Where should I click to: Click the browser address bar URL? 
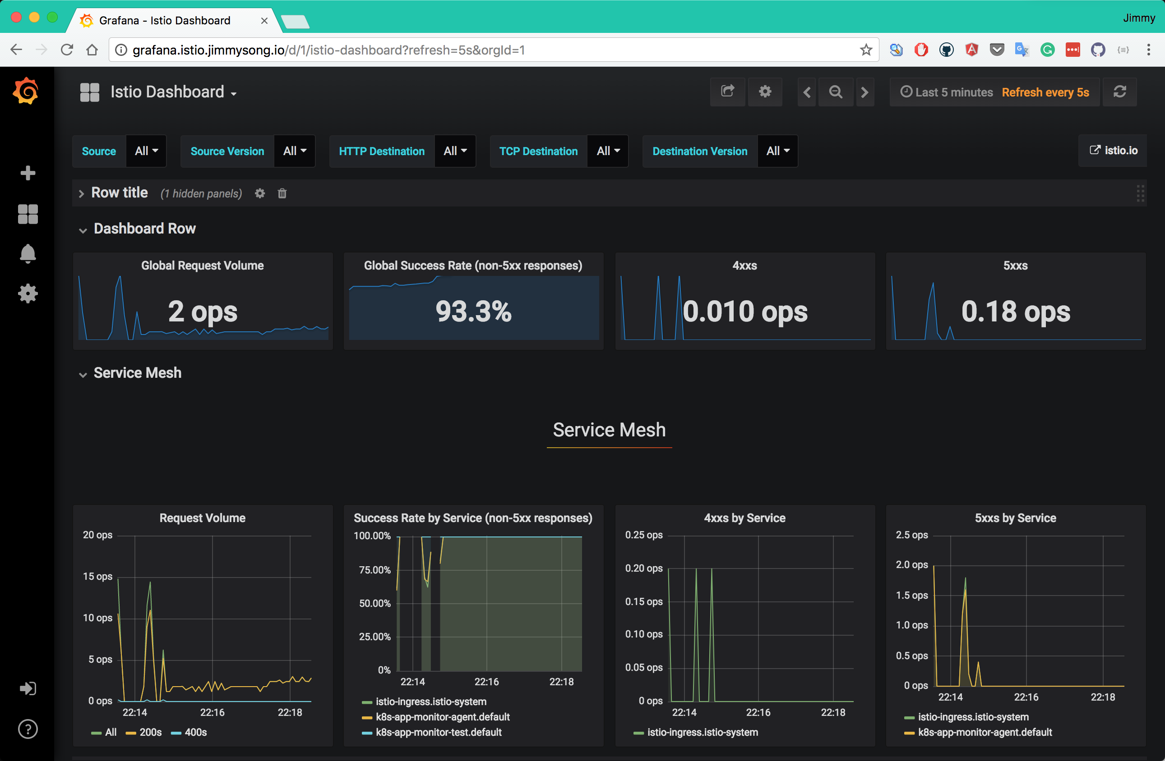click(x=328, y=50)
